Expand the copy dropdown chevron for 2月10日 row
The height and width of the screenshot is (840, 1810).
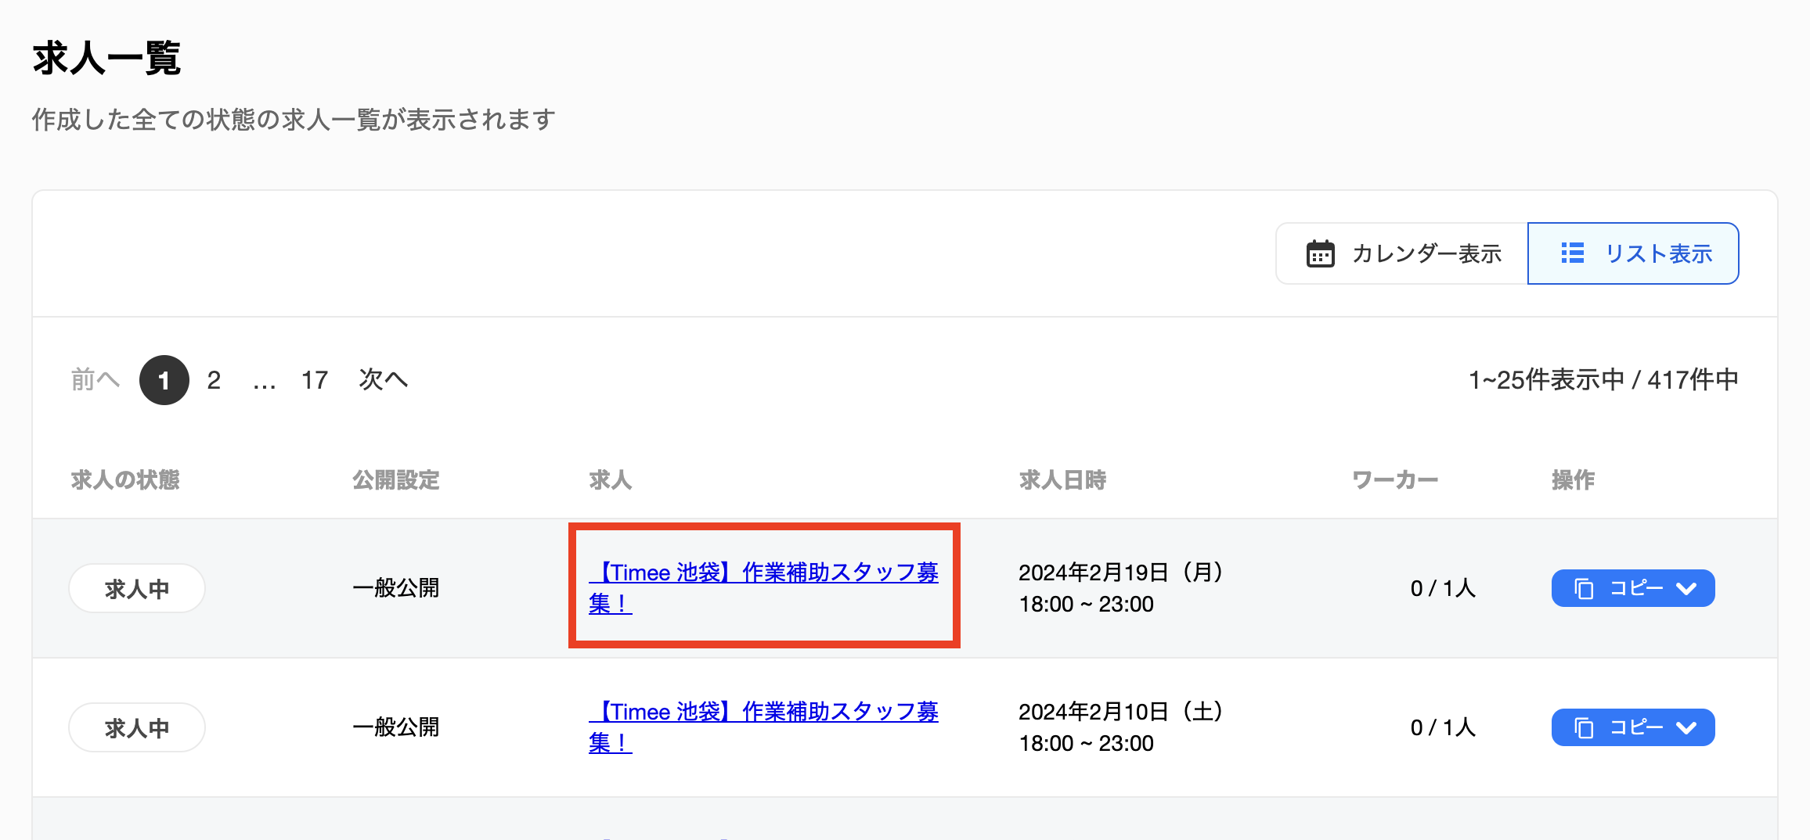tap(1686, 727)
